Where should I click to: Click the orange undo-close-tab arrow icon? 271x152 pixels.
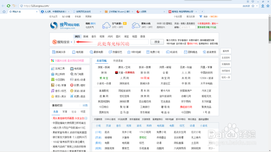click(x=14, y=6)
